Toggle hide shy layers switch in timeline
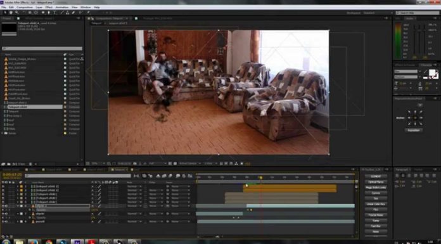441x244 pixels. pos(158,176)
